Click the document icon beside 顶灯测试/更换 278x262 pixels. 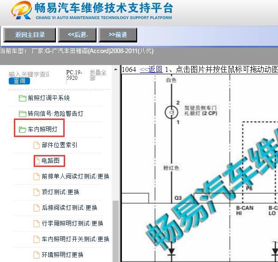pyautogui.click(x=36, y=192)
